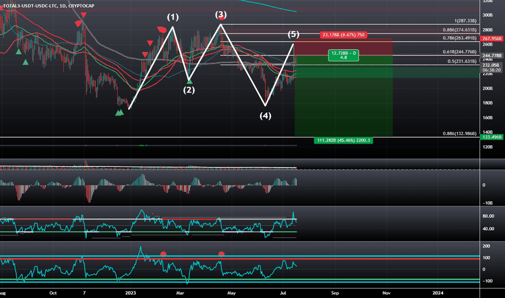
Task: Click the 232.05B current price tag
Action: [x=492, y=65]
